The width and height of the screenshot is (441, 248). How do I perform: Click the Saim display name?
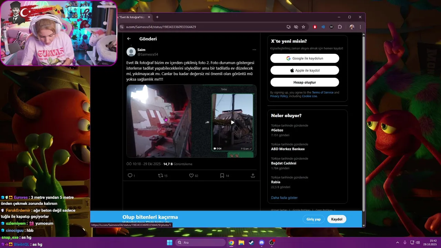click(x=141, y=50)
